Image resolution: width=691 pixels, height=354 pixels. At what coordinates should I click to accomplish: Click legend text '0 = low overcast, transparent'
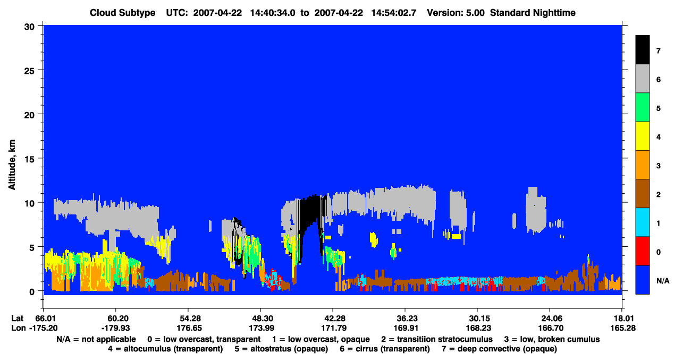pos(204,339)
